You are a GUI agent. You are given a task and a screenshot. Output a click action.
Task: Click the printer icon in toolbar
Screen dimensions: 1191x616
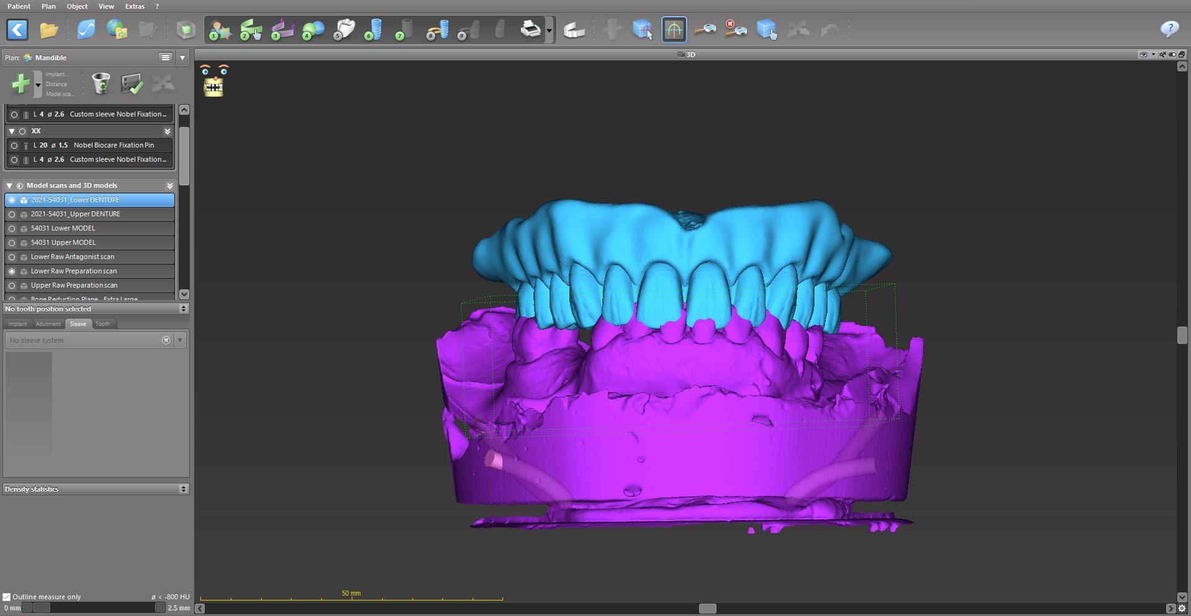click(531, 30)
